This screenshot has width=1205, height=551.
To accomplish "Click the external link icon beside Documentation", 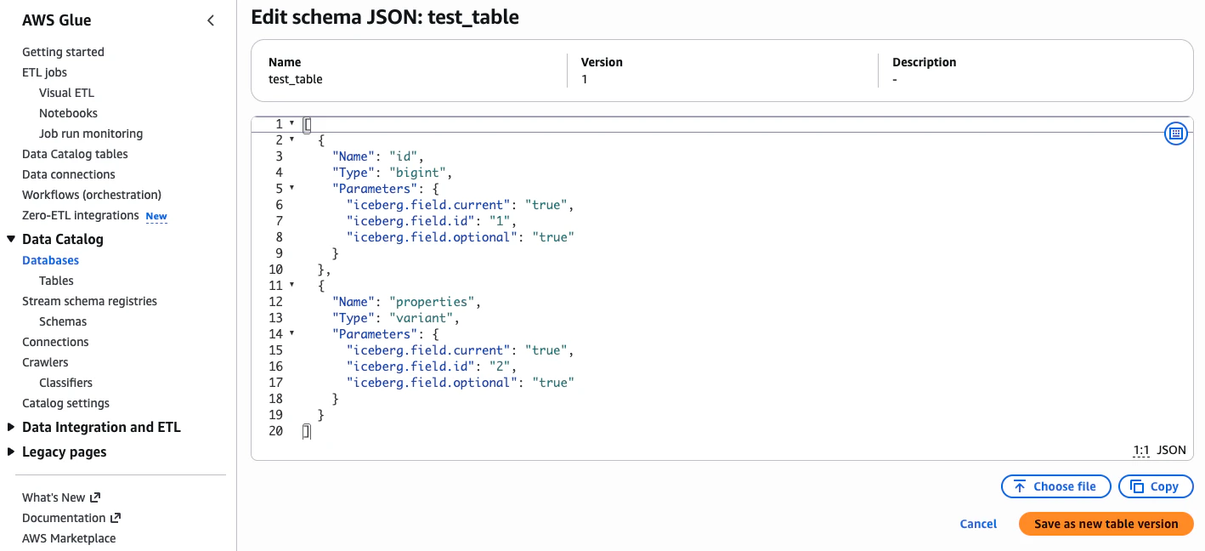I will pyautogui.click(x=116, y=518).
